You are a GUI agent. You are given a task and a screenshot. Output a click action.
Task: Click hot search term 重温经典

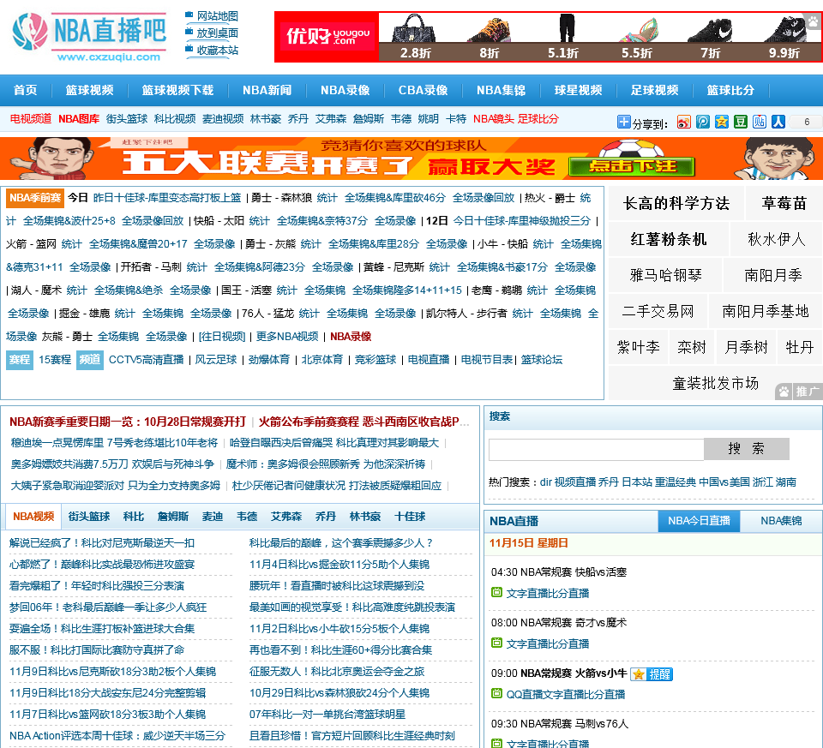675,482
